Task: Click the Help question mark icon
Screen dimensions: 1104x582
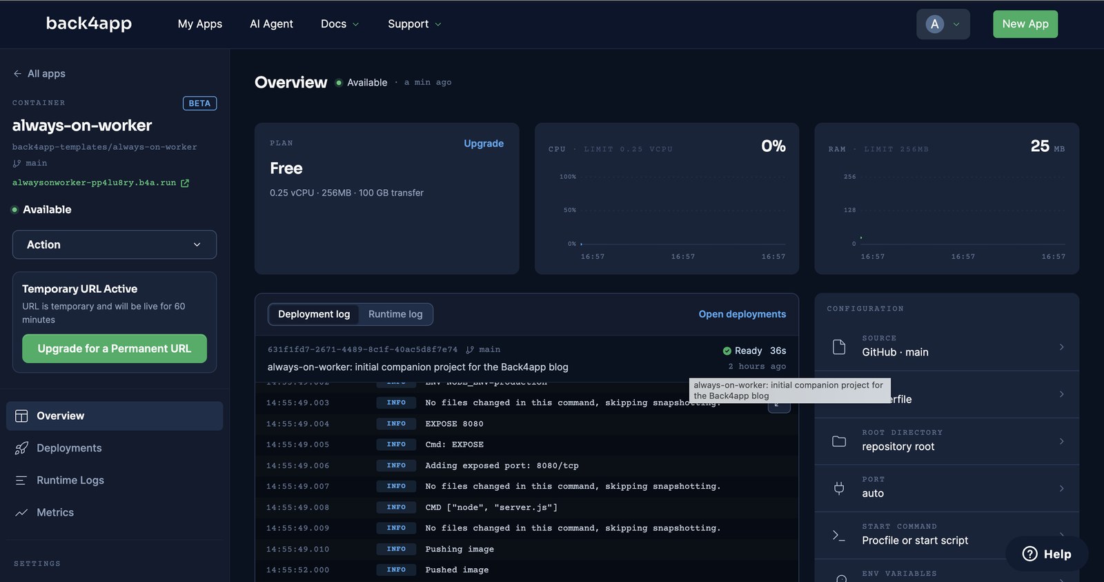Action: coord(1029,554)
